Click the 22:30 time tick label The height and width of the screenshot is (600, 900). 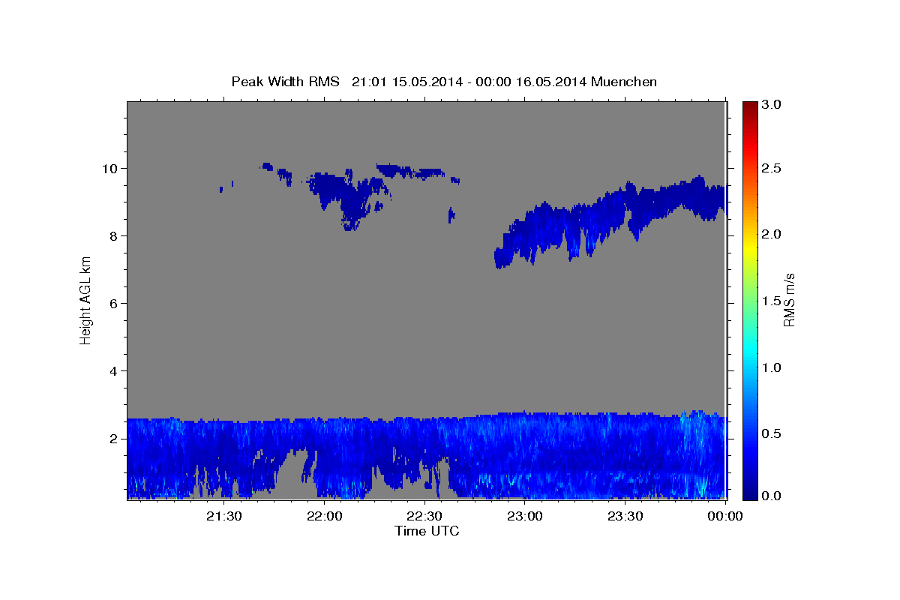pos(424,516)
